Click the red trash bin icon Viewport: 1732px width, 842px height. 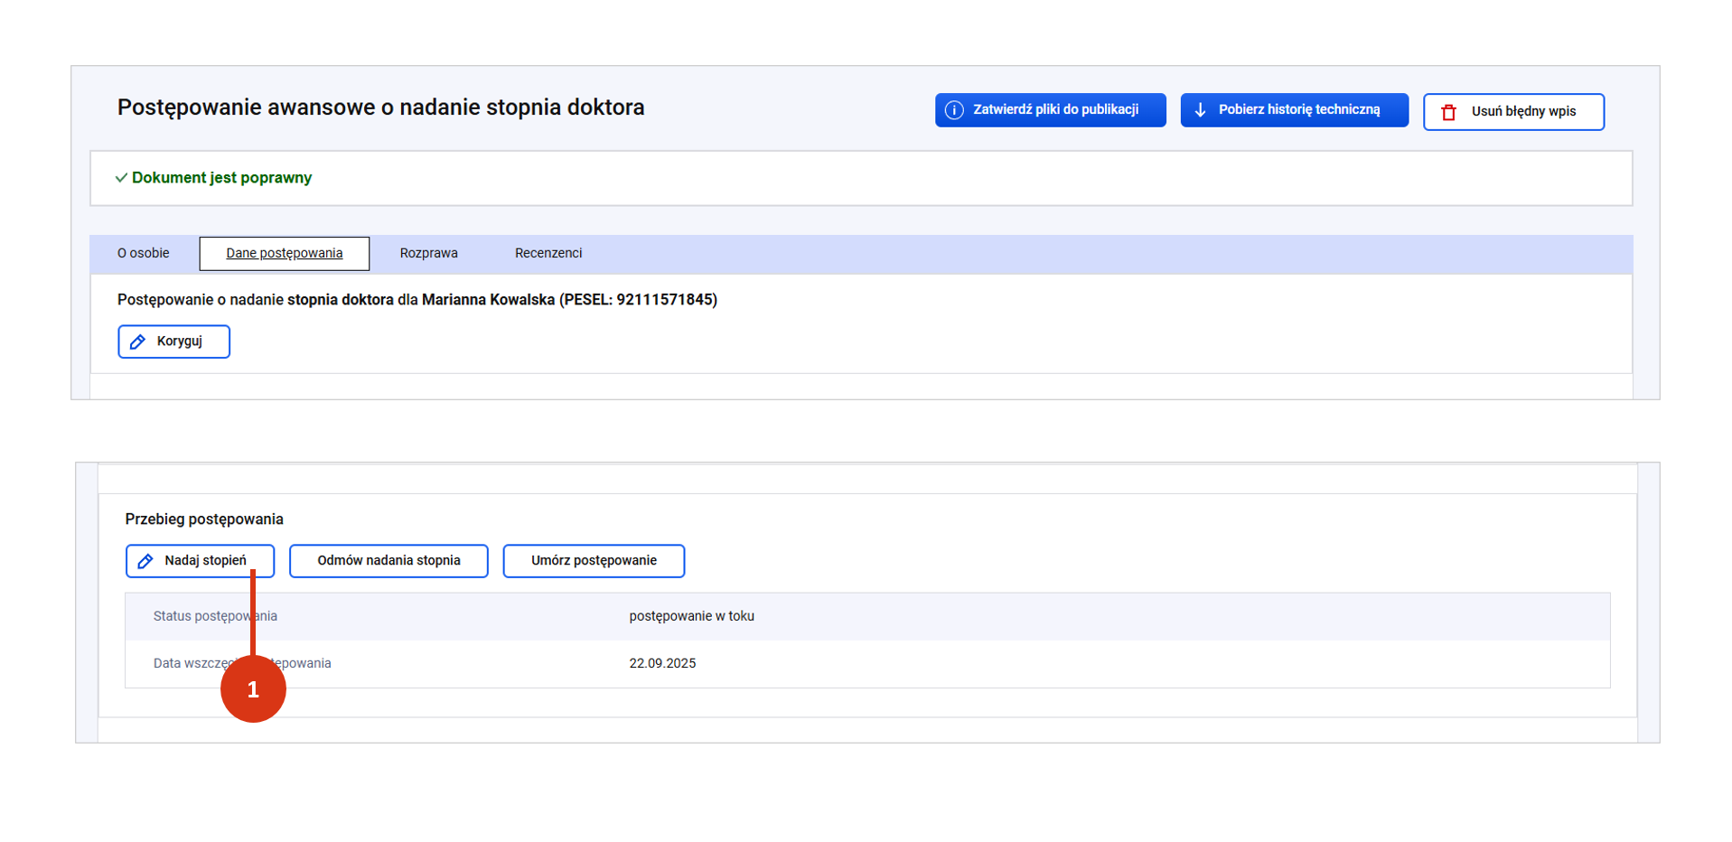coord(1449,112)
